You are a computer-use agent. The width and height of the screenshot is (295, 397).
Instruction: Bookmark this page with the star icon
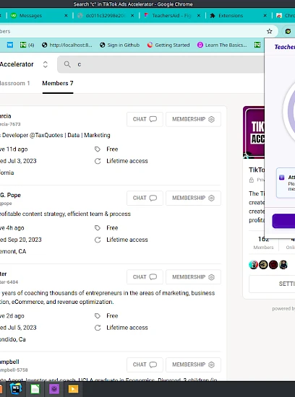270,31
